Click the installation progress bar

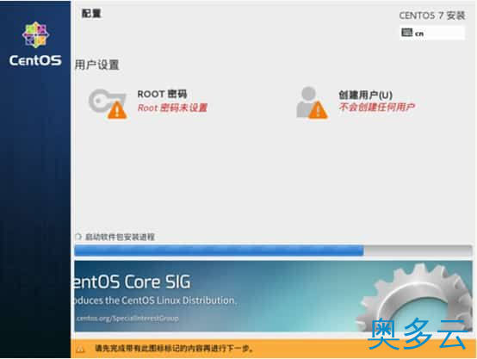point(273,251)
